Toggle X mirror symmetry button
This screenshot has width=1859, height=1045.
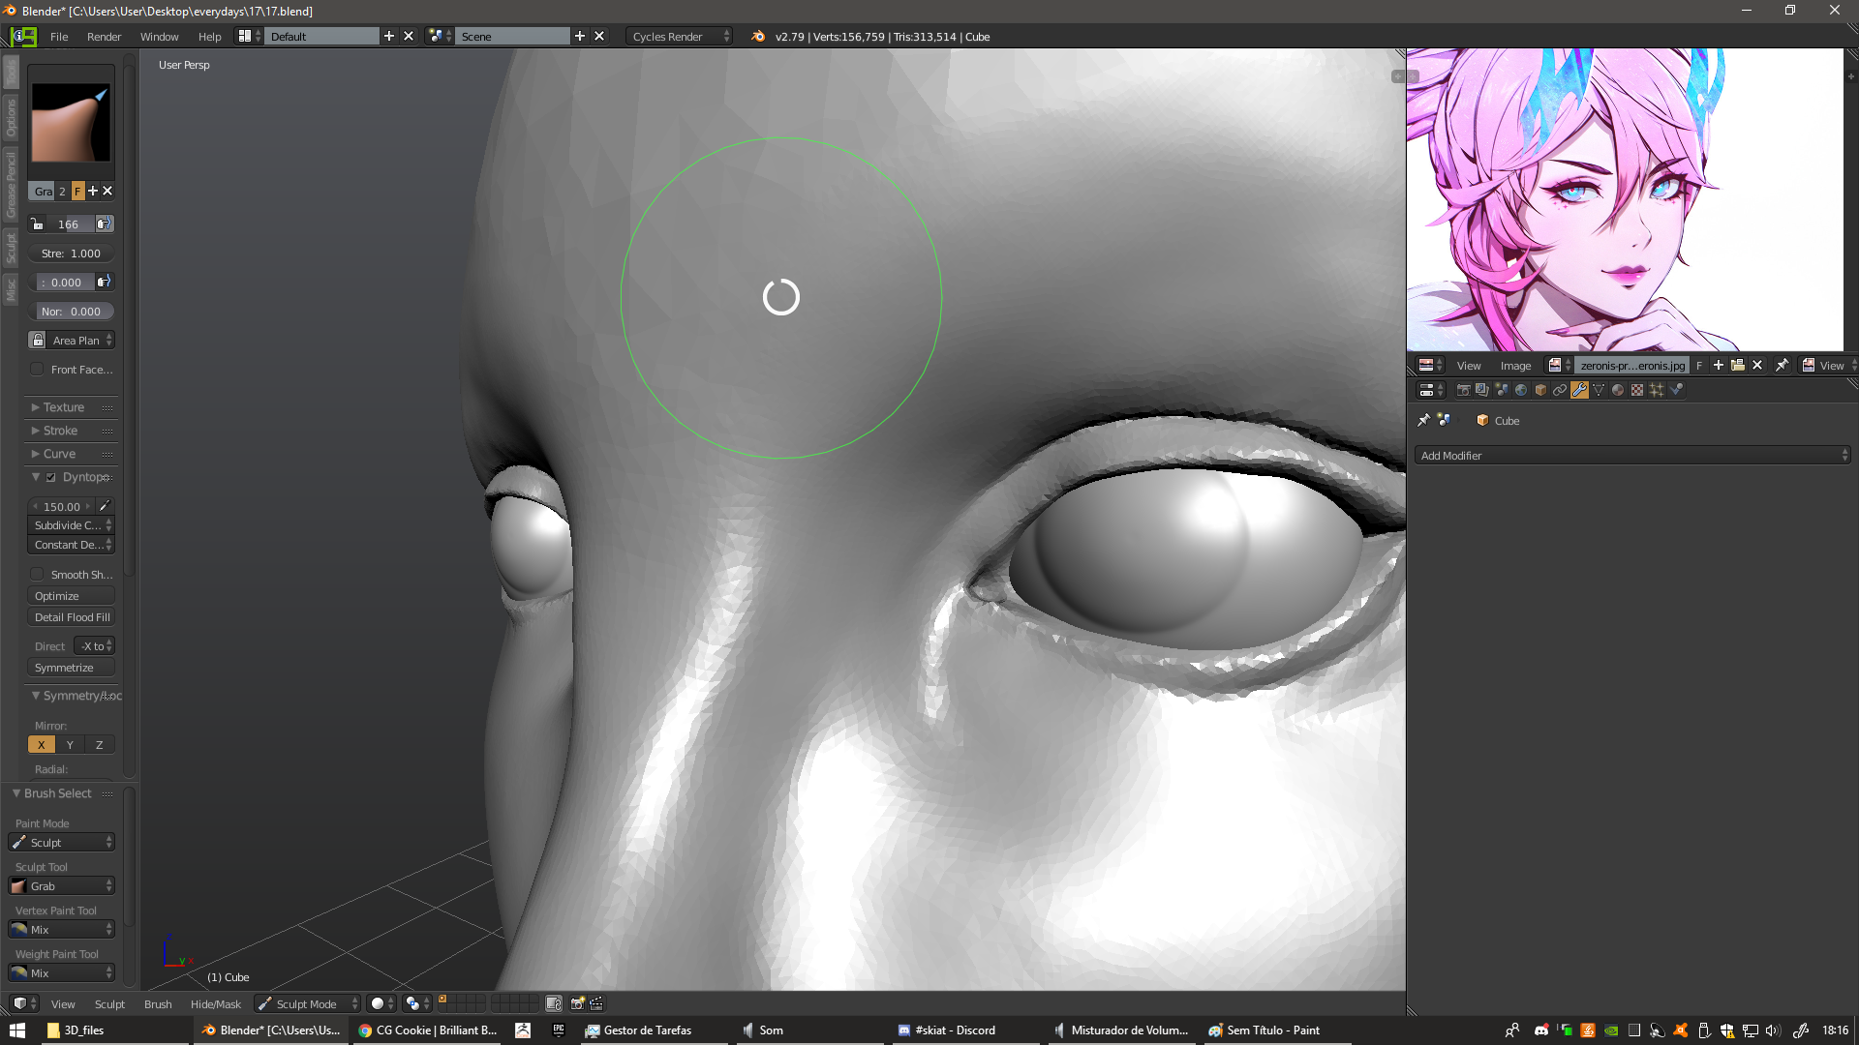[x=42, y=744]
